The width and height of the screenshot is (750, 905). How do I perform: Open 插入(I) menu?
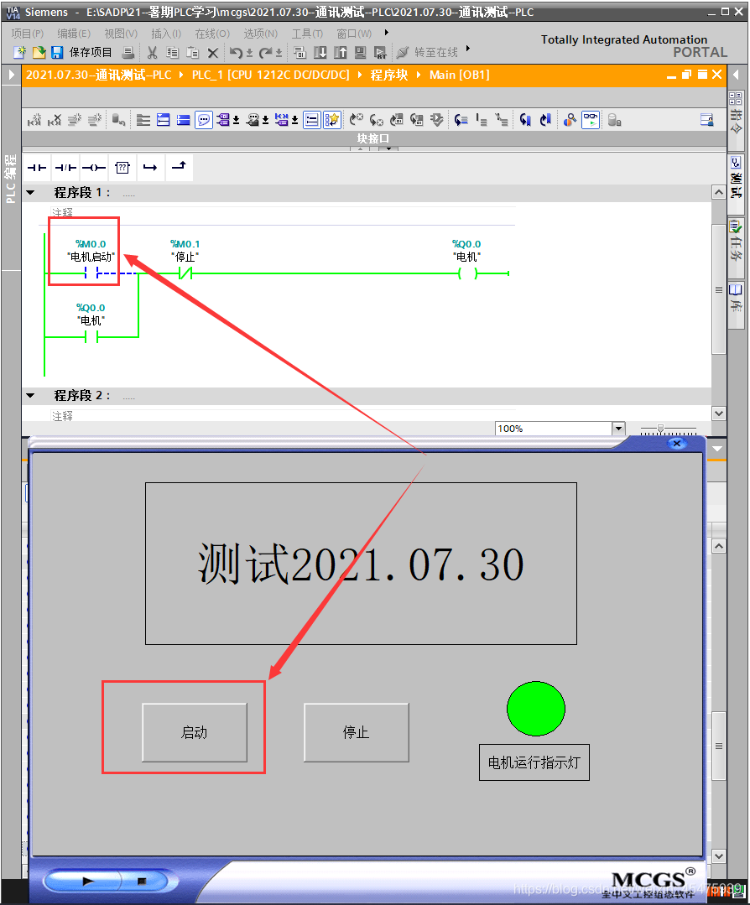(x=166, y=34)
